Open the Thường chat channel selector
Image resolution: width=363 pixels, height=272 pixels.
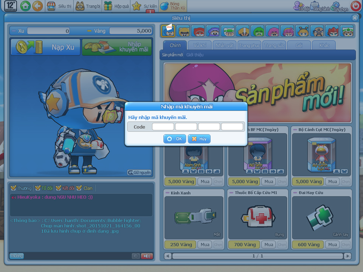click(x=17, y=256)
